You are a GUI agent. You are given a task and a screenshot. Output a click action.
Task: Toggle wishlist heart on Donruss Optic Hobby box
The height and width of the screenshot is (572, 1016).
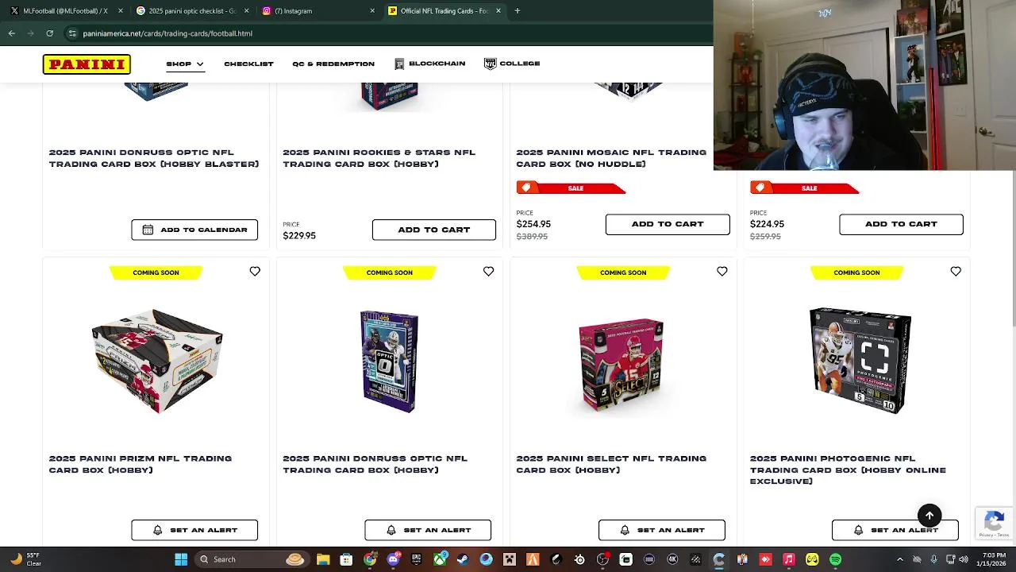(x=488, y=272)
